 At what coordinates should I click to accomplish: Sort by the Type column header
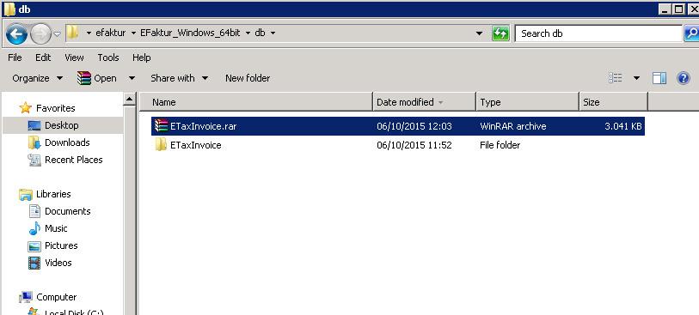click(x=528, y=102)
